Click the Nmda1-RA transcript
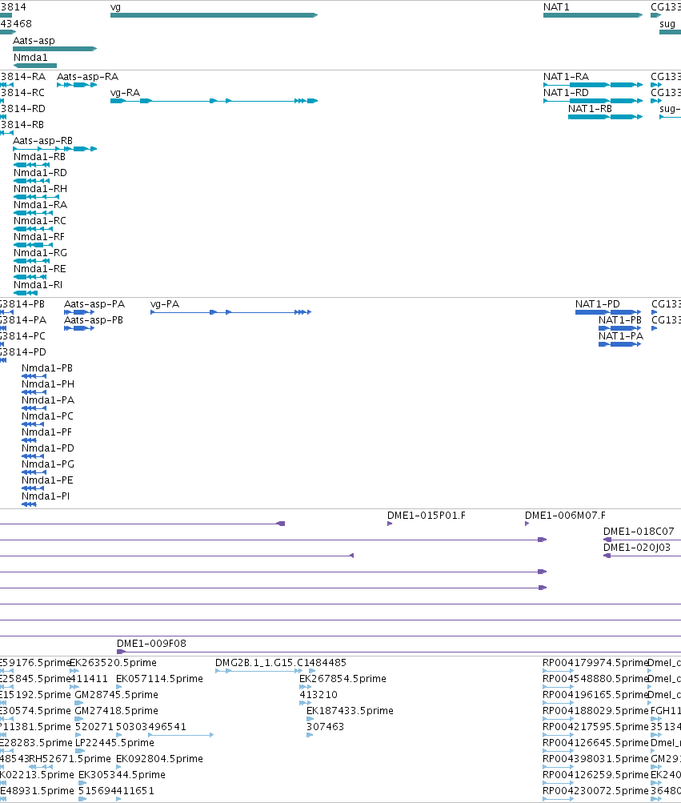Screen dimensions: 681x803 tap(33, 213)
